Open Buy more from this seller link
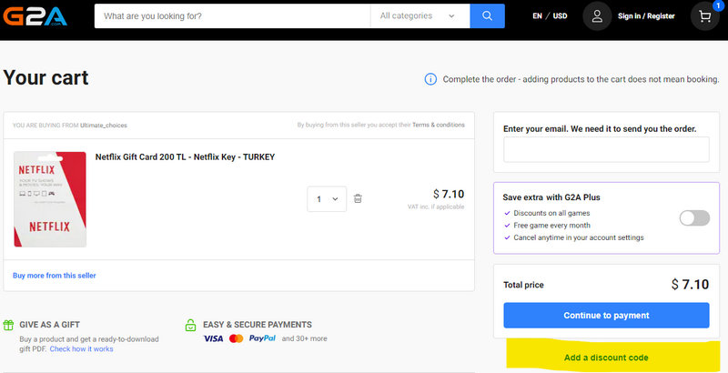 click(54, 275)
